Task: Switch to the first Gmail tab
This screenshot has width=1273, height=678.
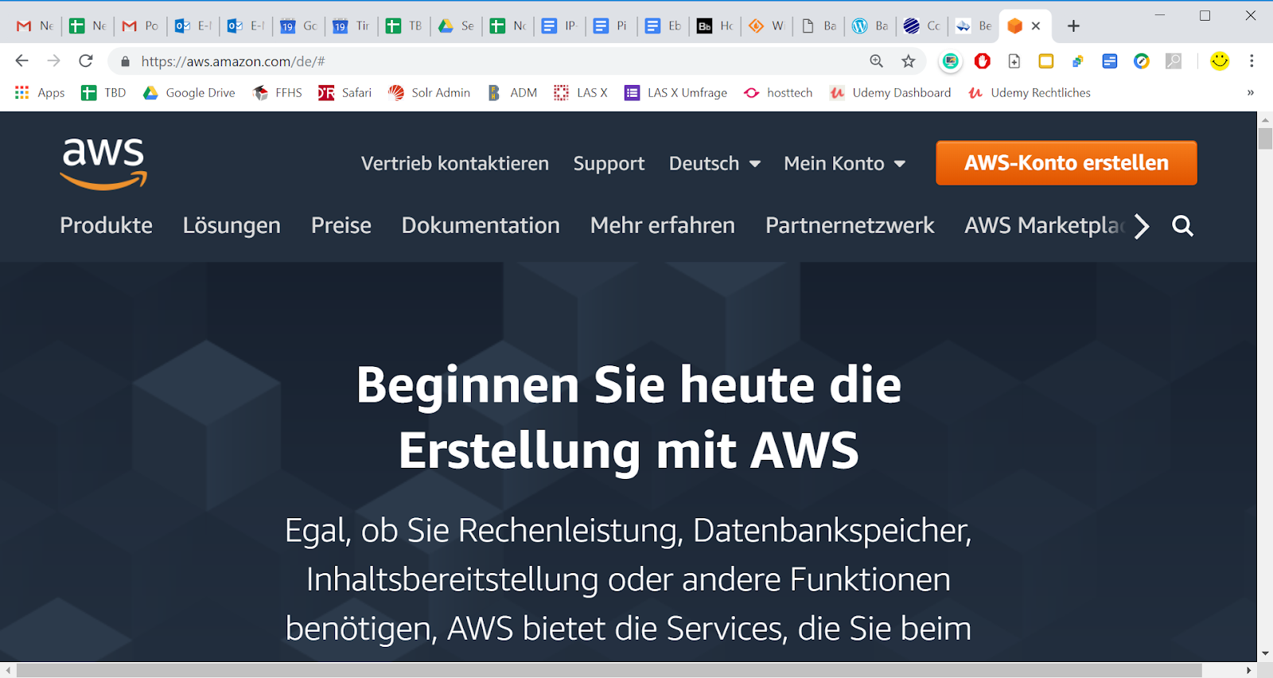Action: tap(35, 26)
